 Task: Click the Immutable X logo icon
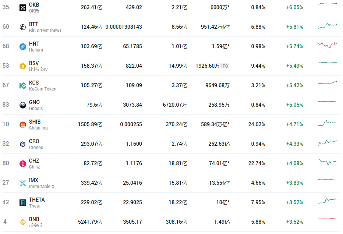click(22, 183)
